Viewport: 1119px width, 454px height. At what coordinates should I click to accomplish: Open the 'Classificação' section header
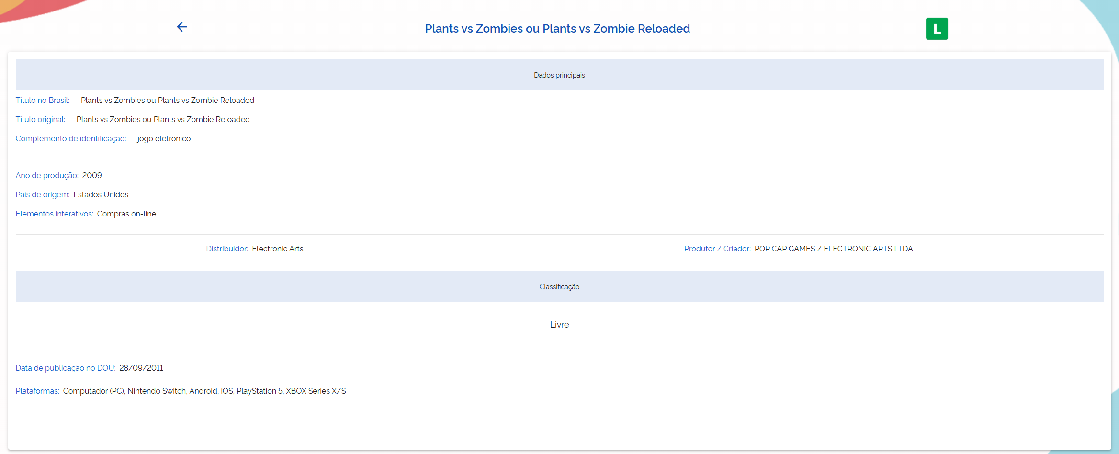(x=559, y=286)
